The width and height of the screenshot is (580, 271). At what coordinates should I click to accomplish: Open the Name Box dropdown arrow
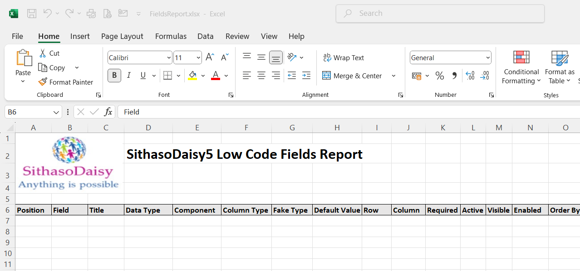[56, 112]
